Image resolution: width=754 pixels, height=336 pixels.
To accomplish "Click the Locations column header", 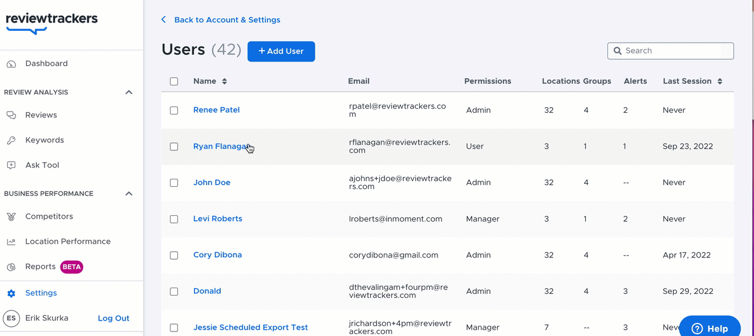I will [x=561, y=81].
